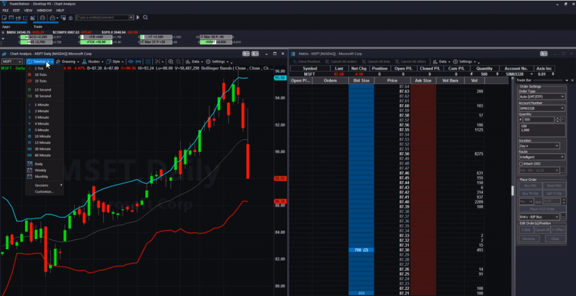Click the Matrix vertical scrollbar thumb
Viewport: 576px width, 296px height.
point(512,191)
